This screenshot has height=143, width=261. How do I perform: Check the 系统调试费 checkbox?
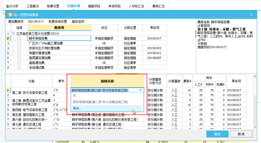tap(19, 68)
